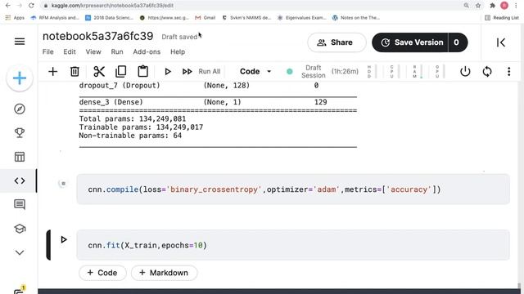Open the Edit menu
The height and width of the screenshot is (294, 524).
point(70,51)
